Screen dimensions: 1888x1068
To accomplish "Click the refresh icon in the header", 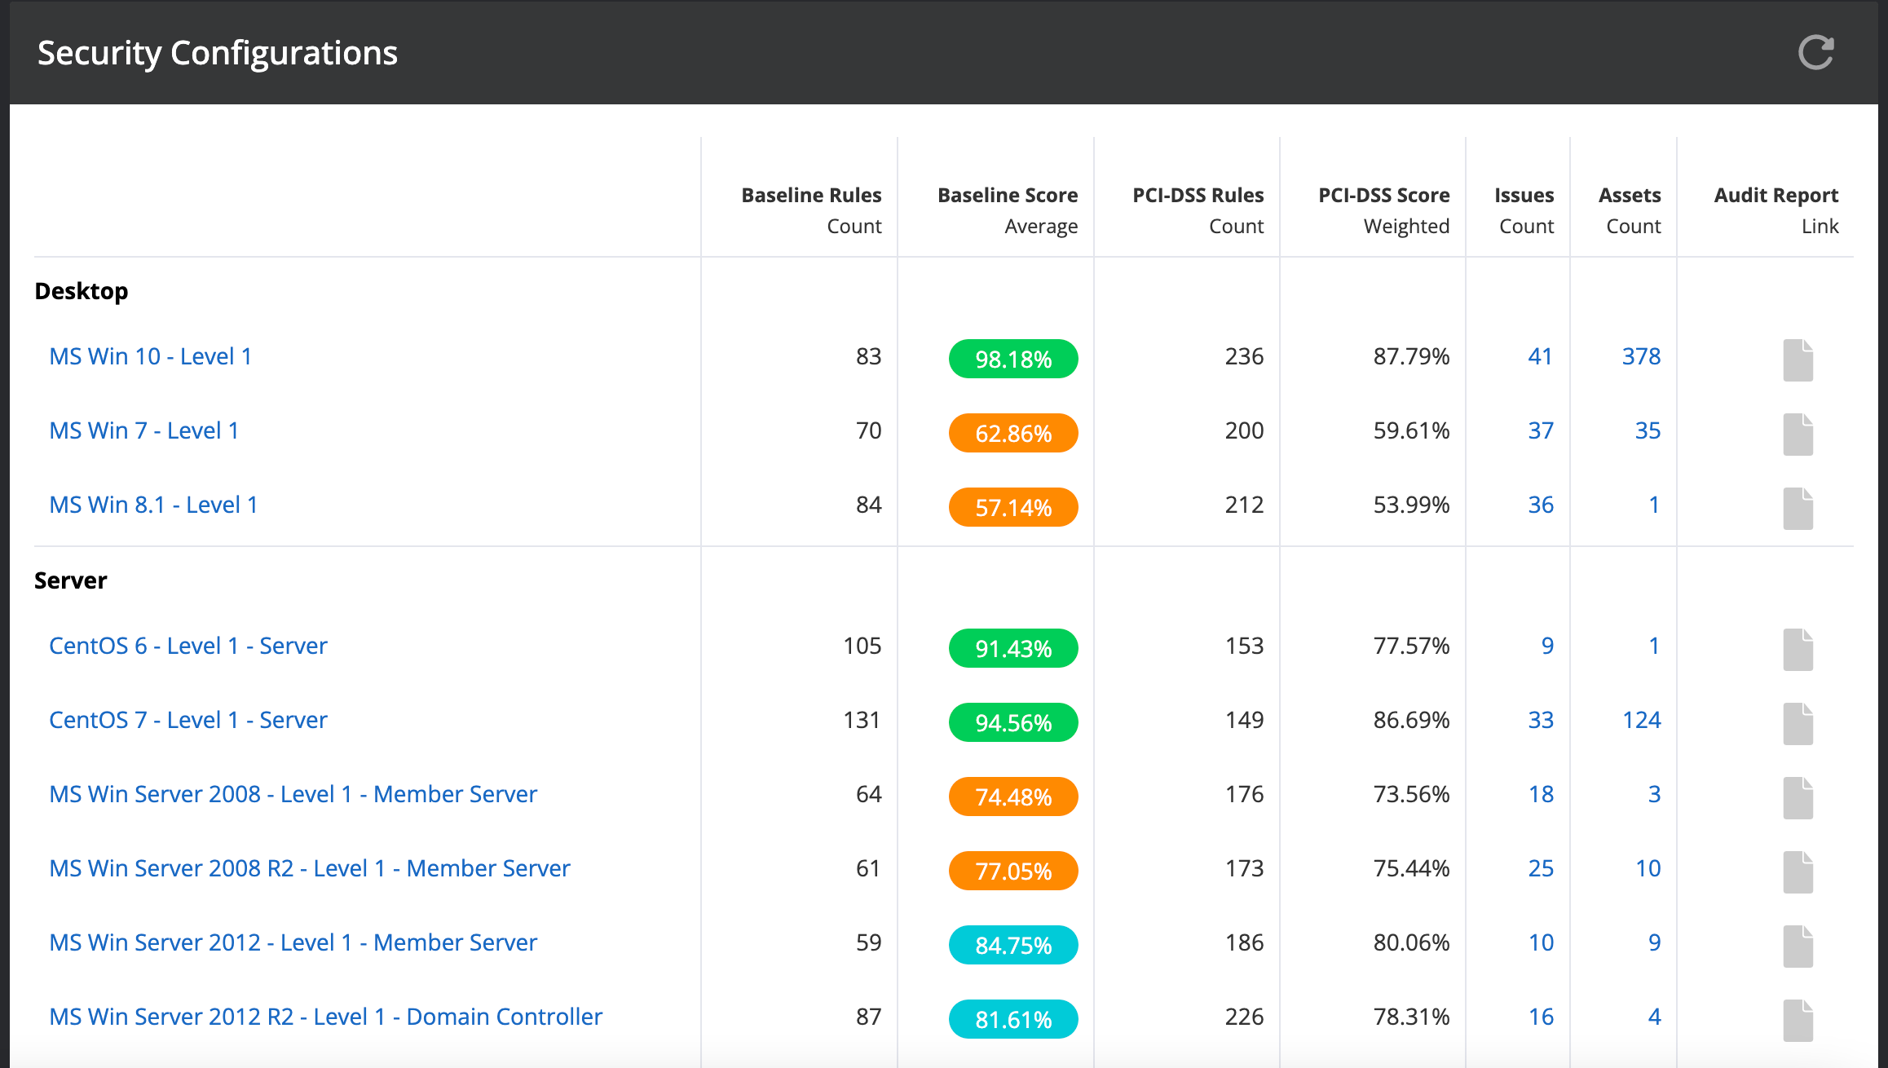I will pyautogui.click(x=1816, y=53).
